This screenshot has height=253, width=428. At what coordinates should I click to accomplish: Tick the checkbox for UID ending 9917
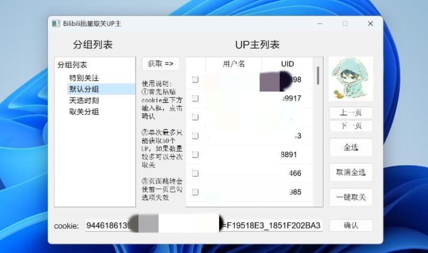[195, 99]
